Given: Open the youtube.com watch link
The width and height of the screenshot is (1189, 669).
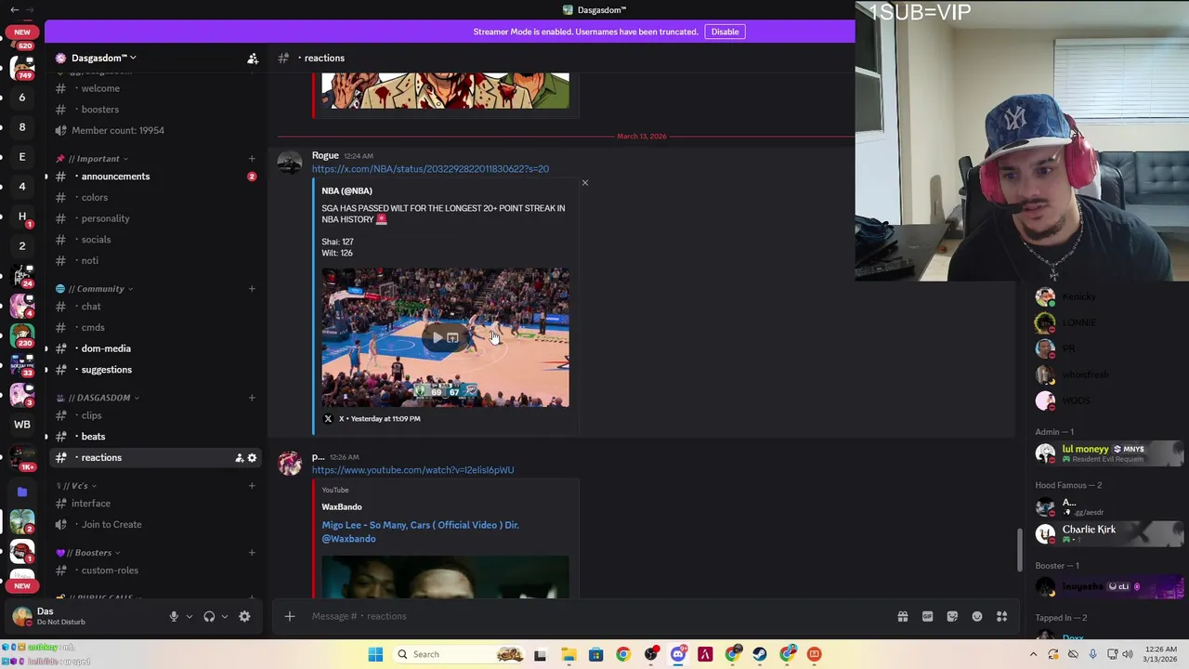Looking at the screenshot, I should [412, 470].
